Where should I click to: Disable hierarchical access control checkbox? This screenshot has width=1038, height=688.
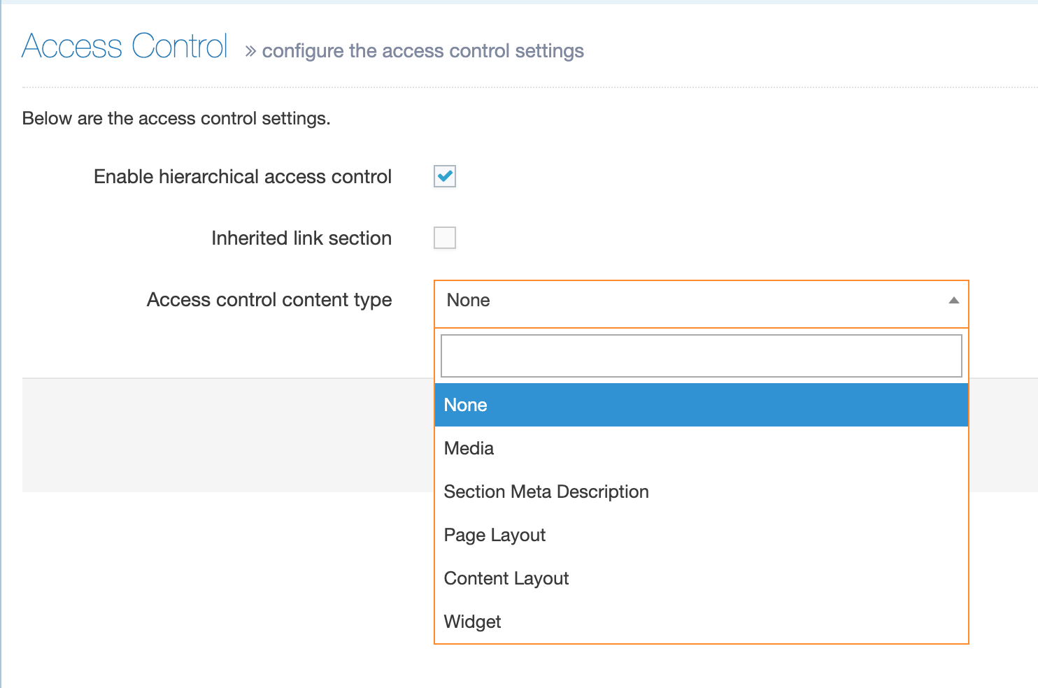point(445,176)
